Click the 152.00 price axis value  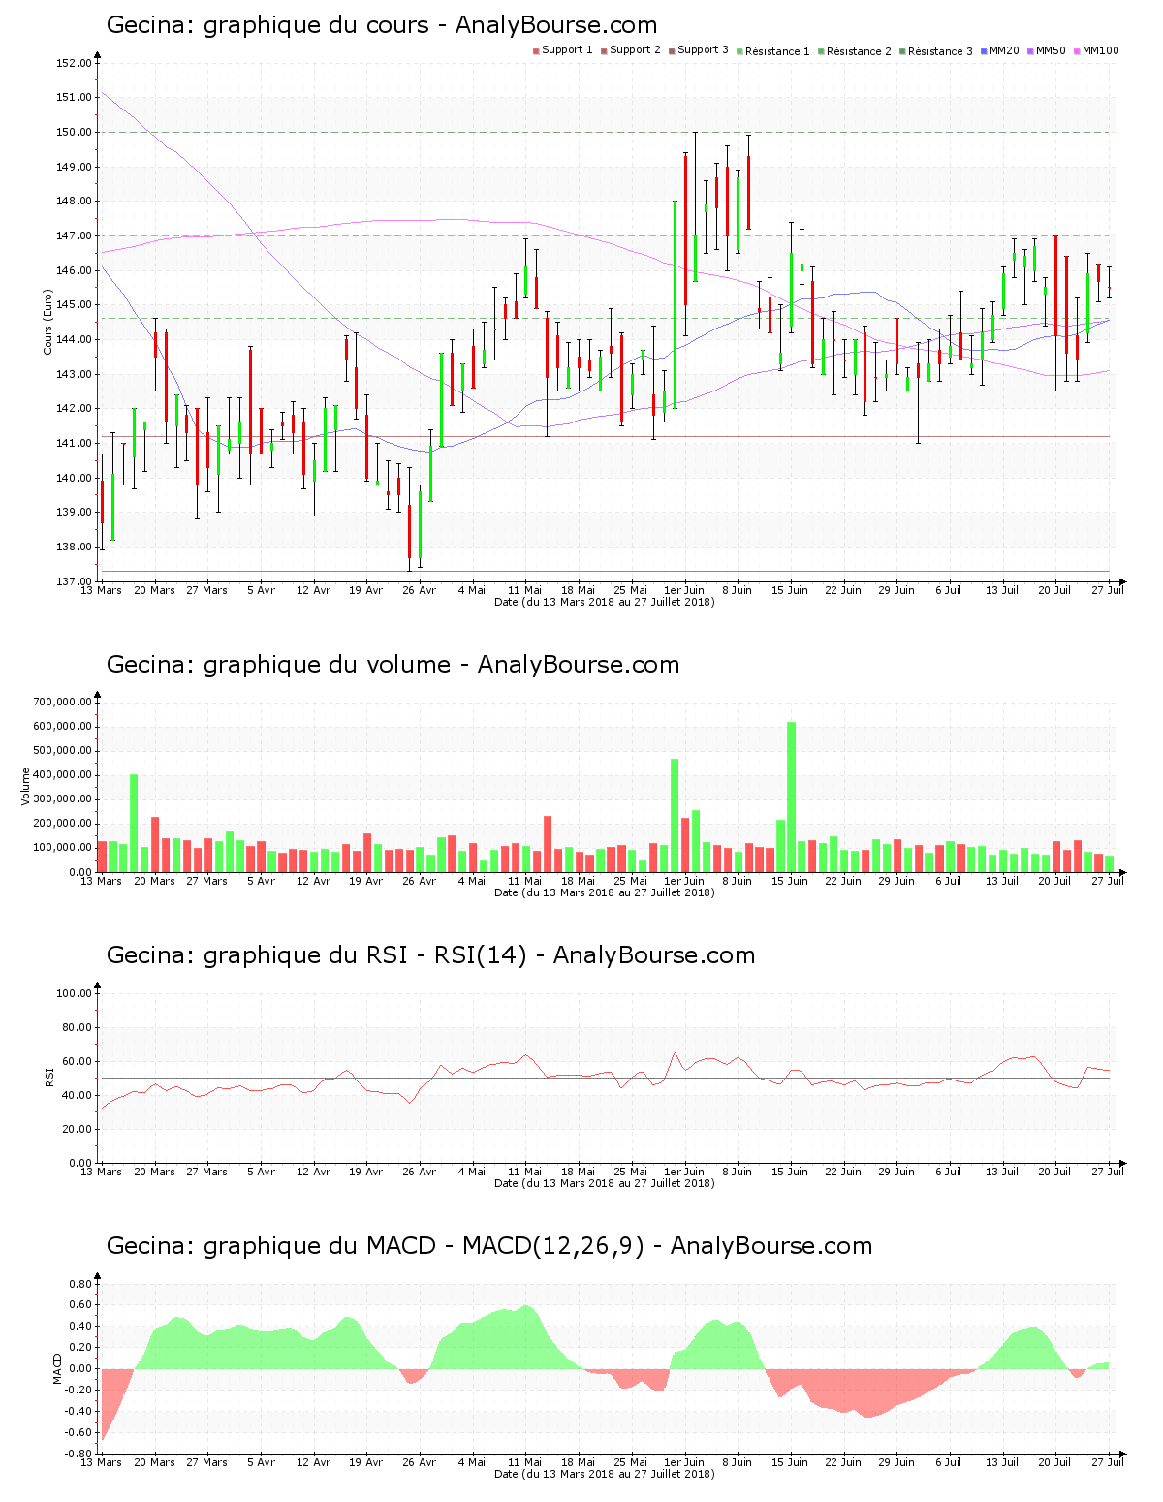pyautogui.click(x=75, y=63)
